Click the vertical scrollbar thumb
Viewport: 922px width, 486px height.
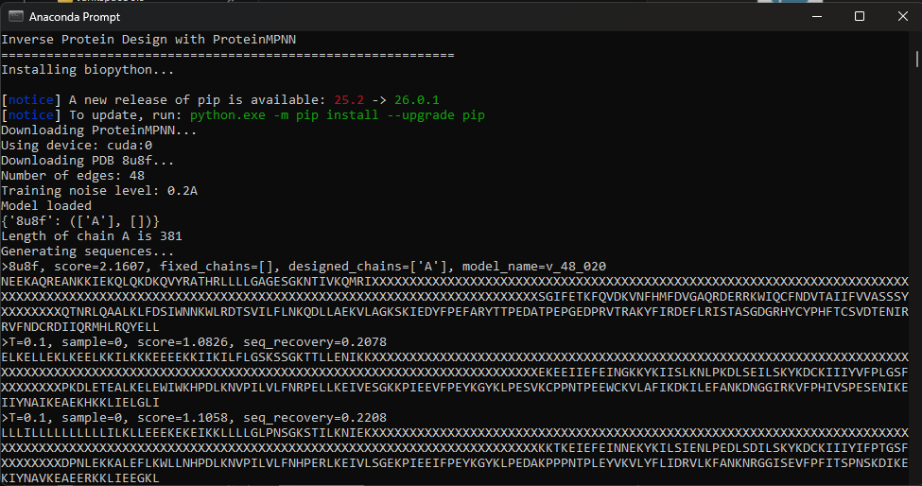[916, 59]
